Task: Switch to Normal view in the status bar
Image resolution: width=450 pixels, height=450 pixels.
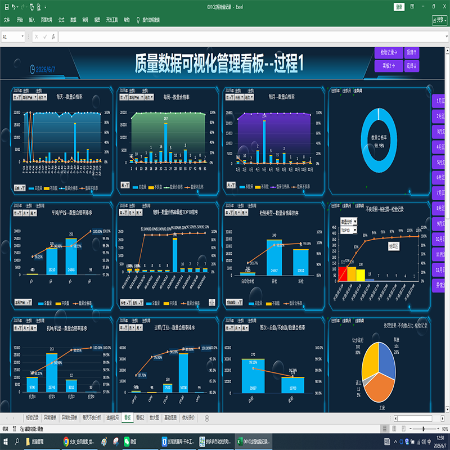Action: point(385,429)
